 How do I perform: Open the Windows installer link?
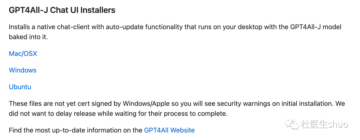(23, 70)
